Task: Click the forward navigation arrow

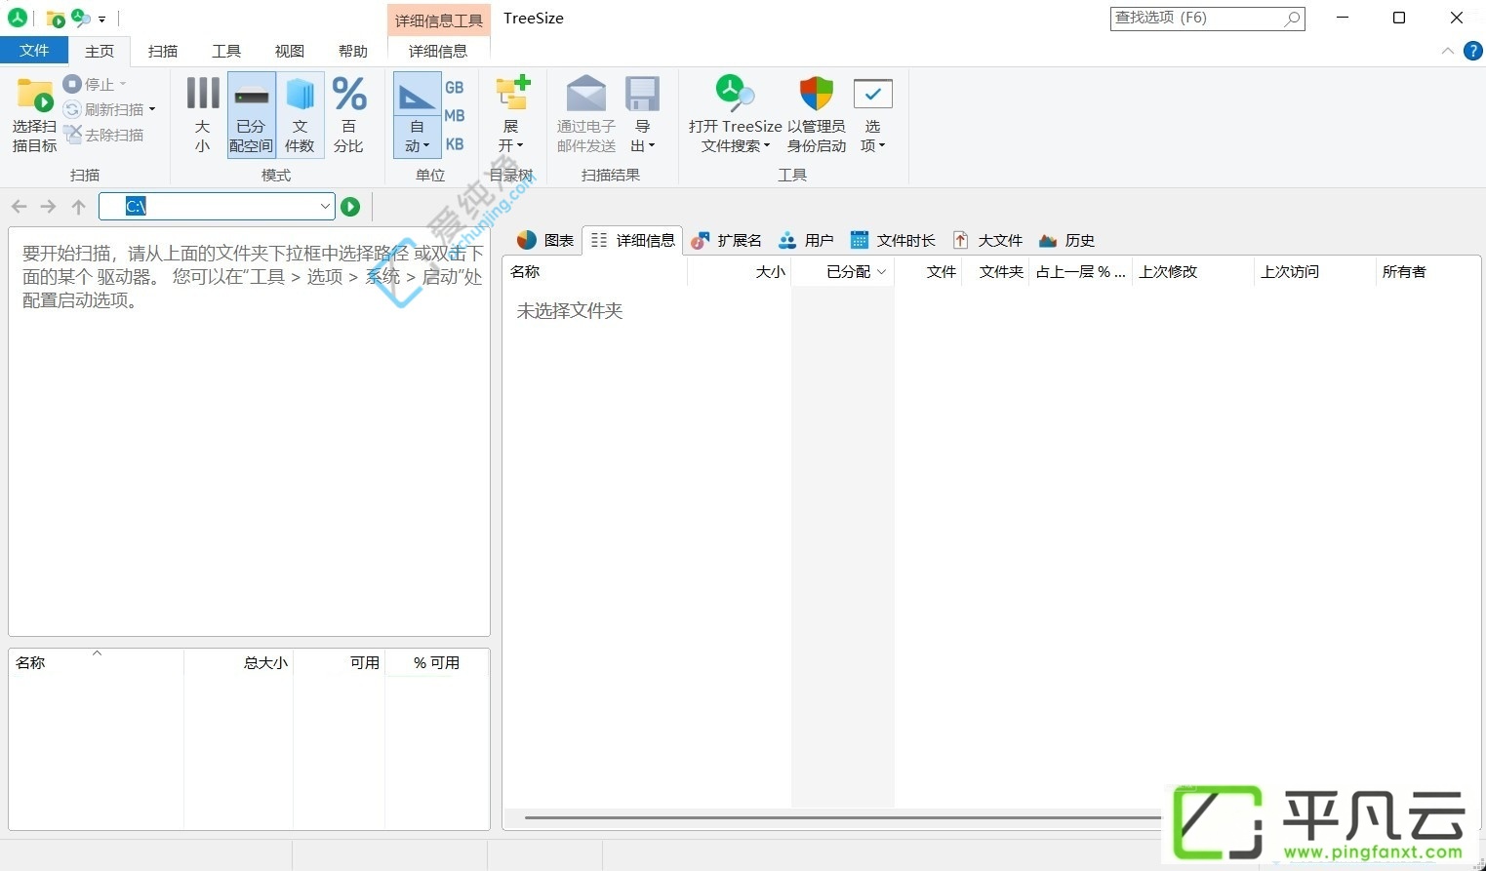Action: point(48,207)
